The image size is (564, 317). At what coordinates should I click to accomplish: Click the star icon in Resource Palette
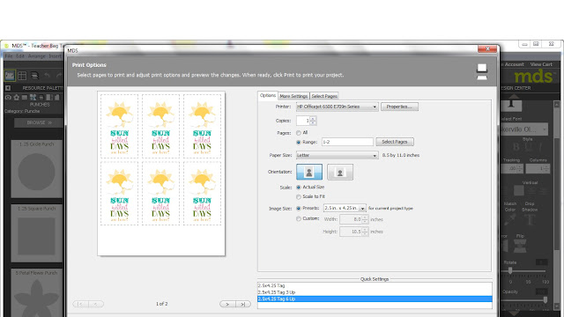(x=17, y=98)
